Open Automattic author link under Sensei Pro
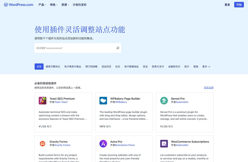 (x=182, y=102)
